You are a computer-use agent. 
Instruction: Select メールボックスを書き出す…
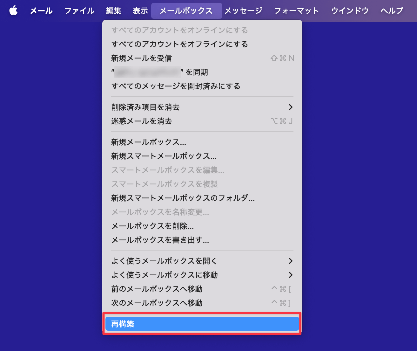202,240
